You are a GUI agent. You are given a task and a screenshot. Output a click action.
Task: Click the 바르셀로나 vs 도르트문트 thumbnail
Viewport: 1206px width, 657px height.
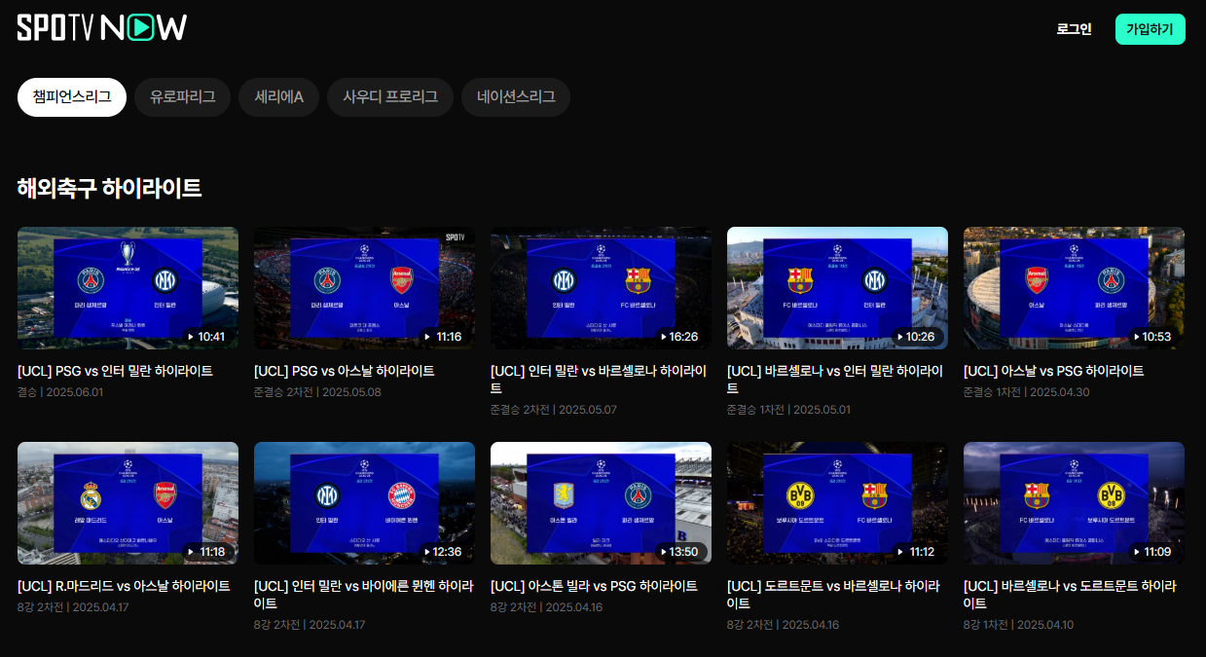(1074, 503)
